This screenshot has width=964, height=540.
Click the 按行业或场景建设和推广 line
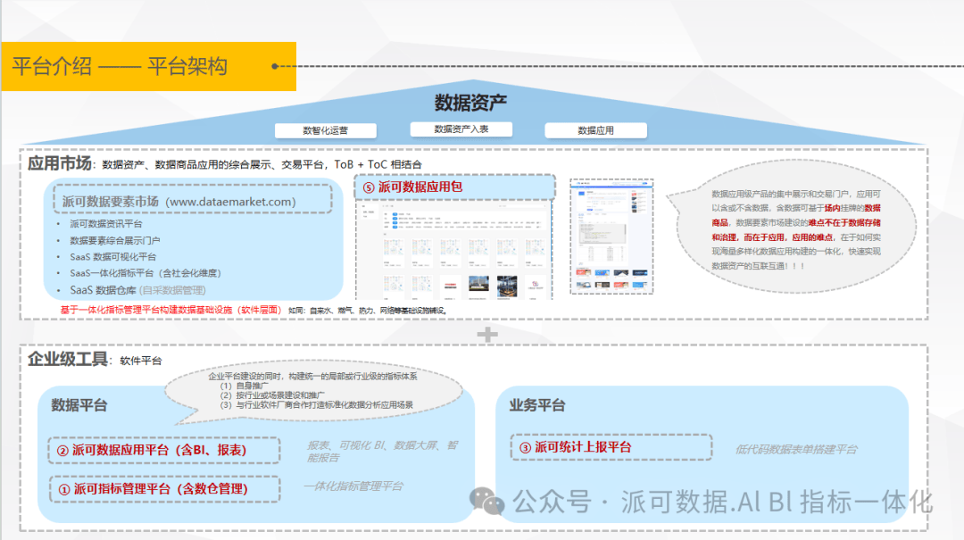point(272,395)
